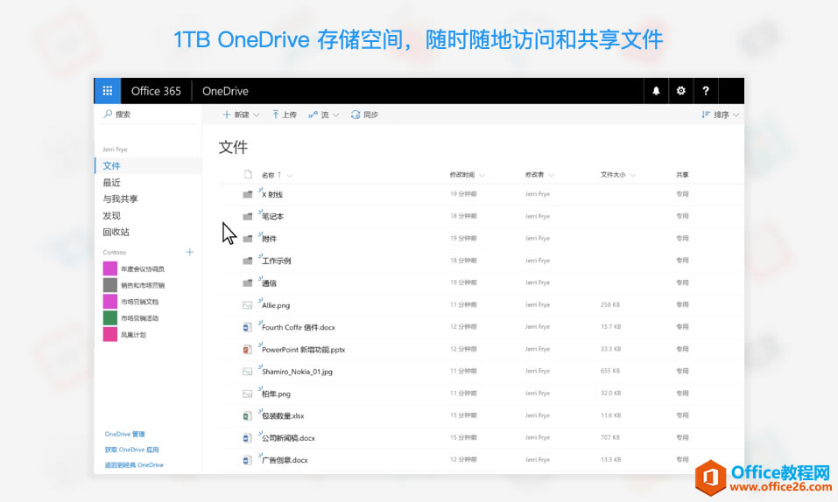Click the 销售和市场营销 gray group swatch

click(x=110, y=285)
